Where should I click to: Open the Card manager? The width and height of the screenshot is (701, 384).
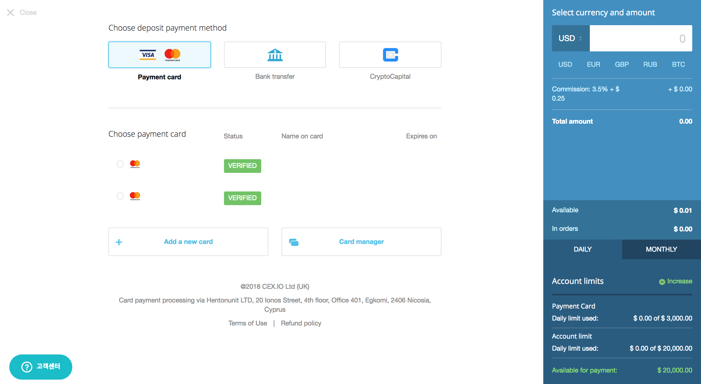coord(361,242)
